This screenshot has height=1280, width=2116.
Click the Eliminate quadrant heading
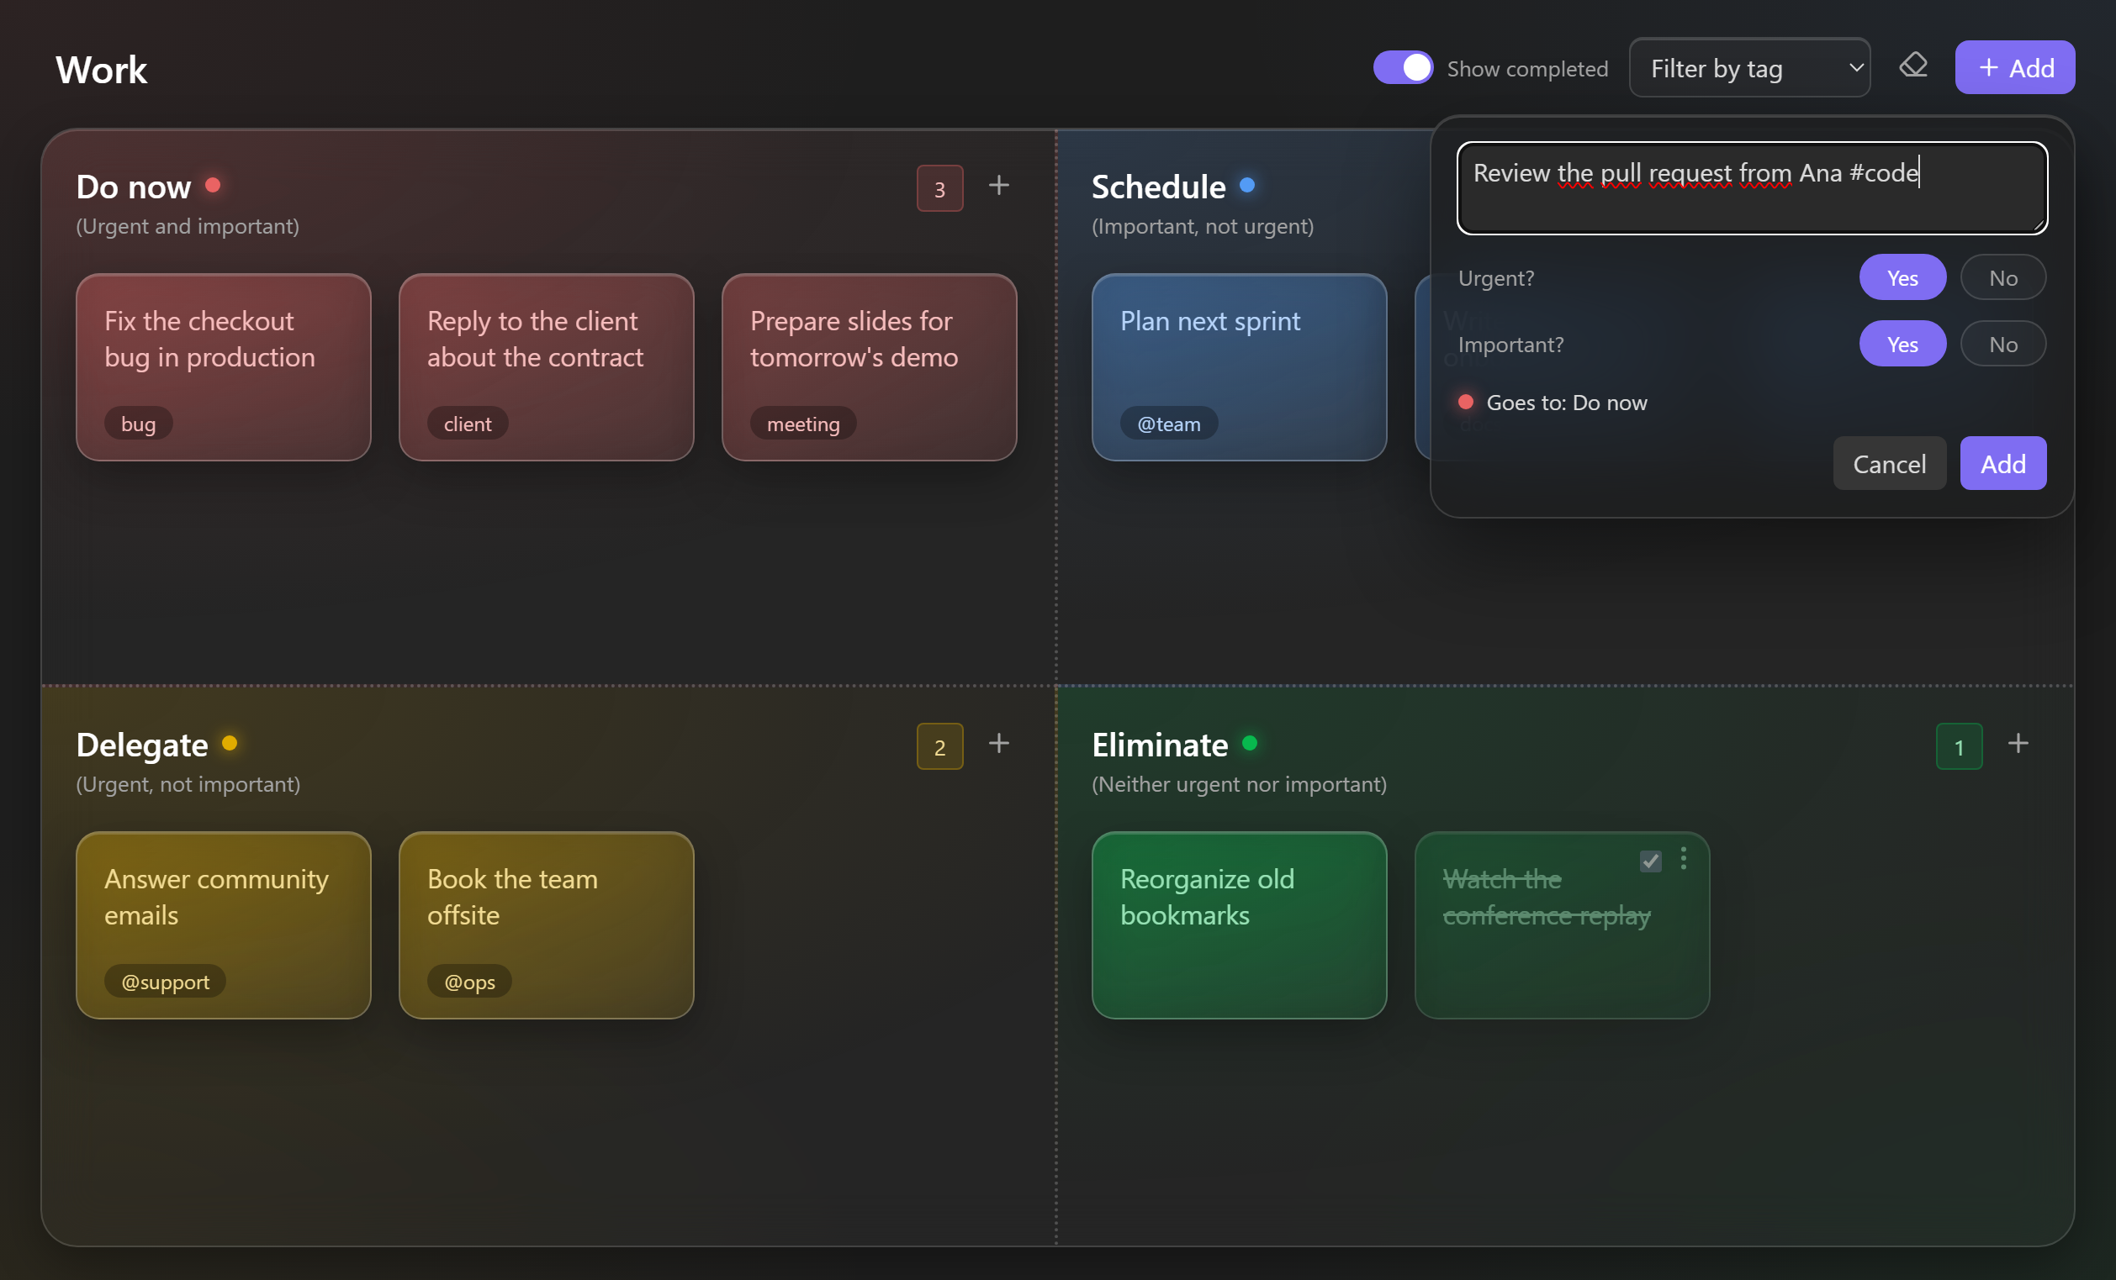[1159, 745]
